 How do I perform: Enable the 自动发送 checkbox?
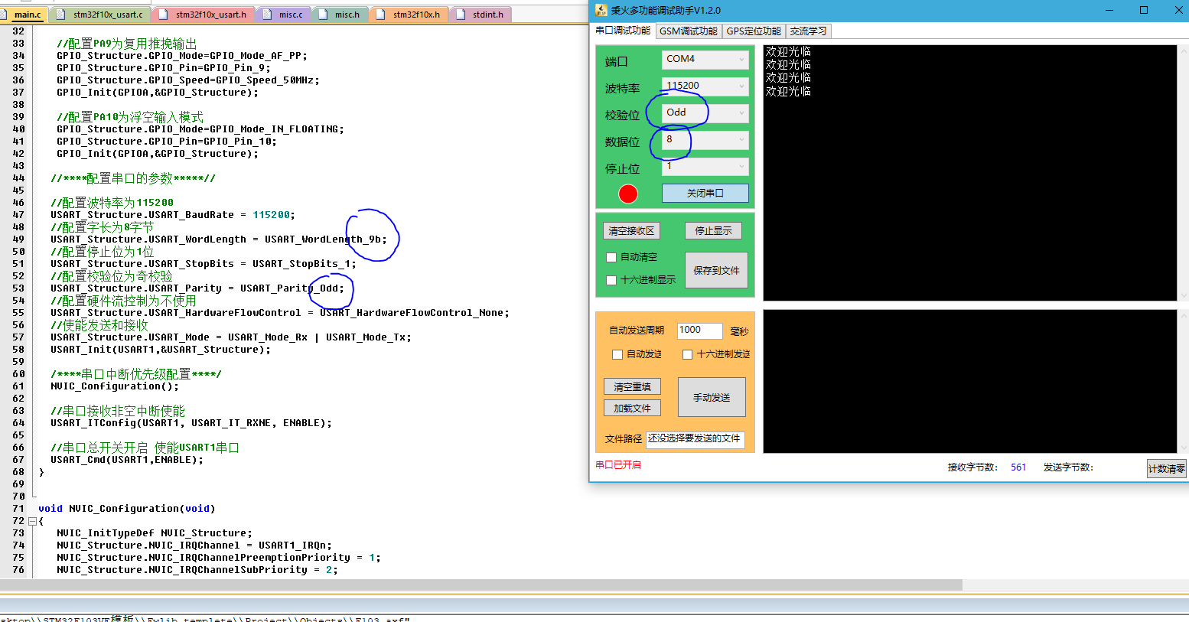[x=617, y=355]
